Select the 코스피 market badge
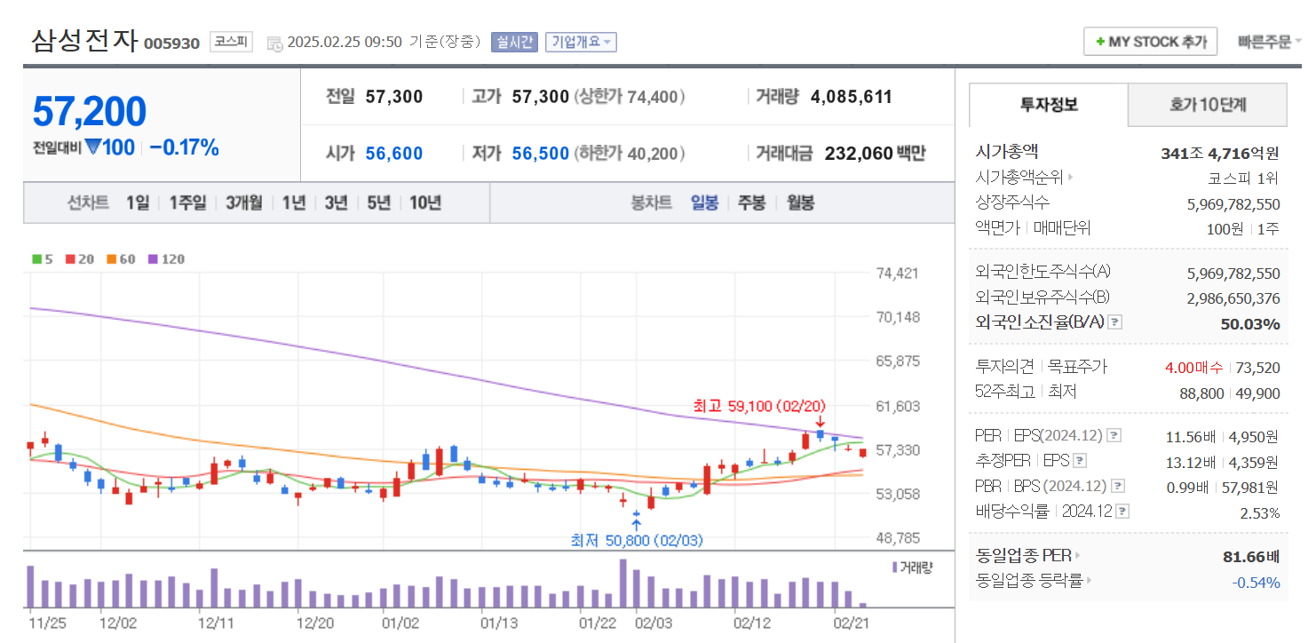 tap(230, 41)
